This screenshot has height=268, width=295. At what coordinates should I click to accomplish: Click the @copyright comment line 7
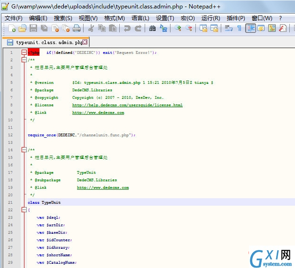[x=97, y=97]
